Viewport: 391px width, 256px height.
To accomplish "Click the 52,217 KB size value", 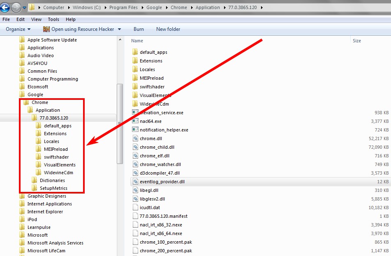I will click(x=379, y=138).
